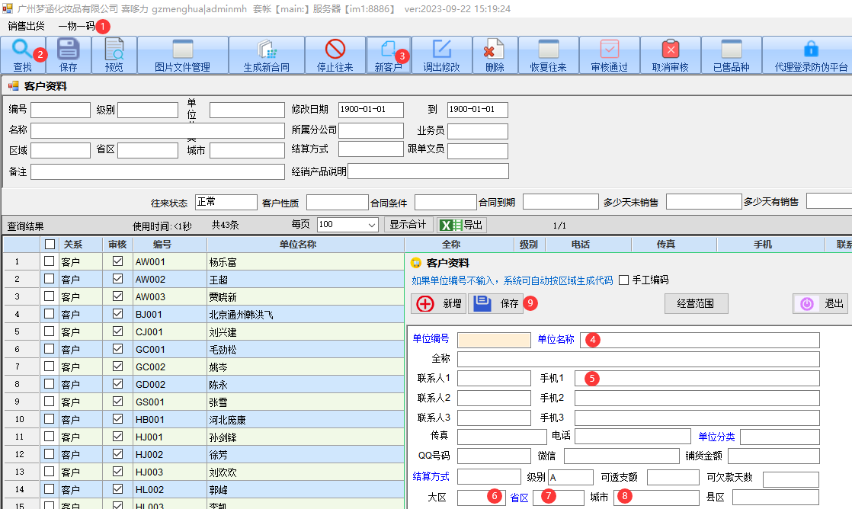
Task: Uncheck the 审核 box for AW002
Action: point(117,280)
